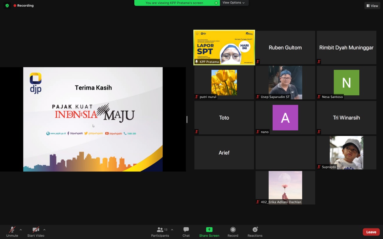Unmute the microphone

click(x=12, y=232)
